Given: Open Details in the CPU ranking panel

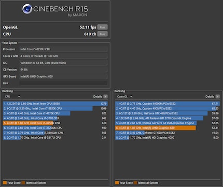Looking at the screenshot, I should pyautogui.click(x=105, y=96).
